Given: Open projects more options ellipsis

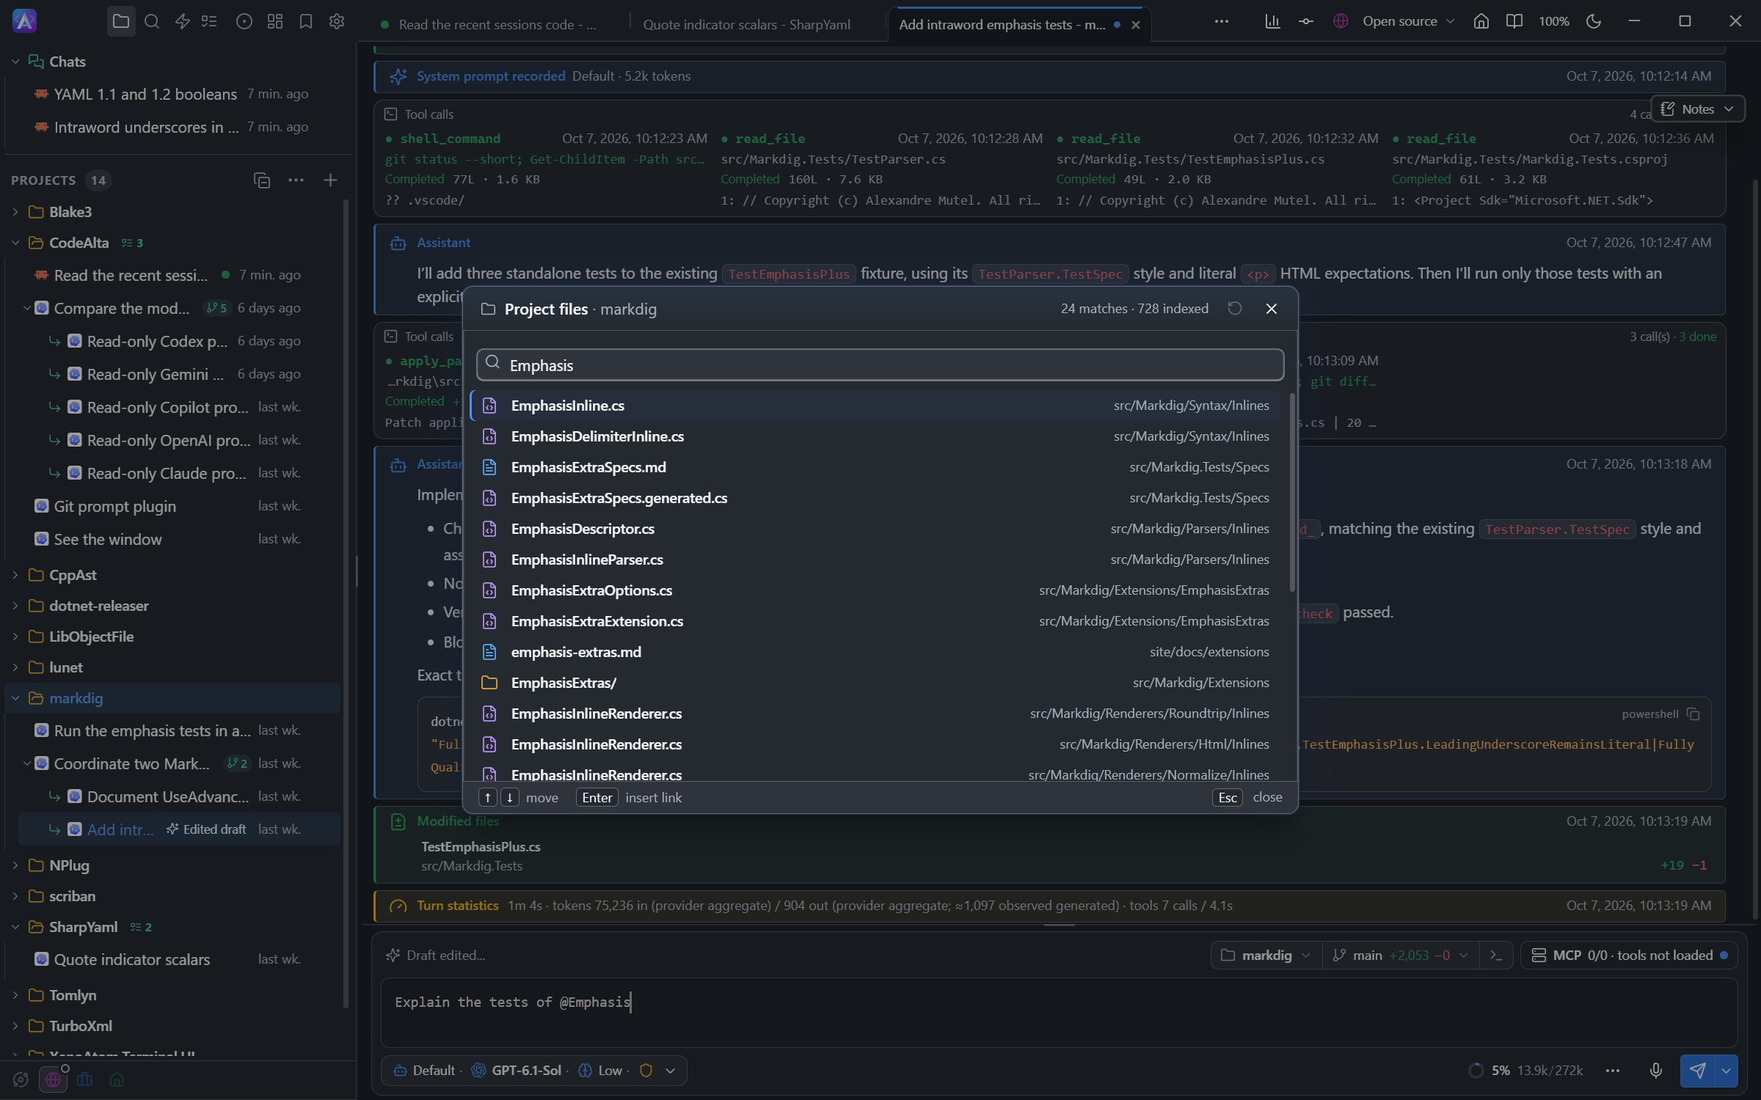Looking at the screenshot, I should pyautogui.click(x=296, y=180).
